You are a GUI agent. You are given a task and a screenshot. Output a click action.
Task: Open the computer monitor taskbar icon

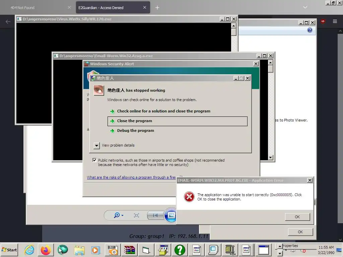pos(213,250)
